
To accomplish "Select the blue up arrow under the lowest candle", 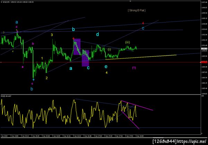I will pos(33,80).
